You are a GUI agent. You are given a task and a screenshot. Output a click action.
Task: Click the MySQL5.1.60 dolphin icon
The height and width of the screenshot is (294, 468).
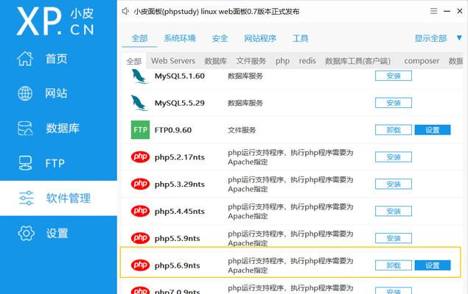[x=139, y=76]
